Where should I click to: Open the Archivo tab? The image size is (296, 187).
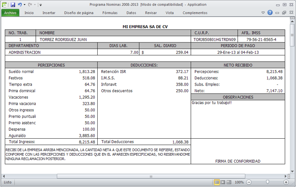10,13
